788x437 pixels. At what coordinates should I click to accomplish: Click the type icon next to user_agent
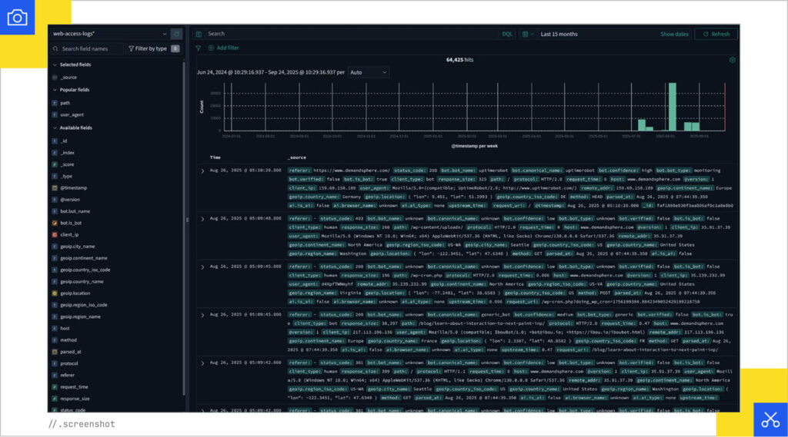coord(55,115)
